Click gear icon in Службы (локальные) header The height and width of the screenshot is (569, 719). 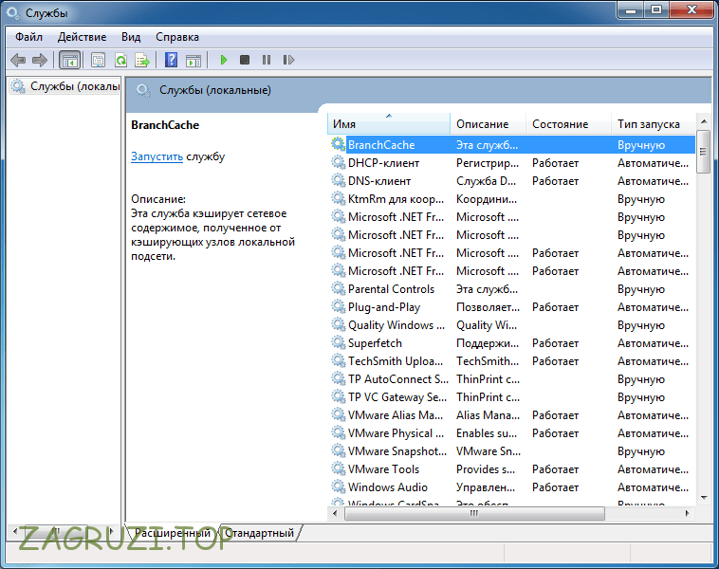tap(143, 90)
